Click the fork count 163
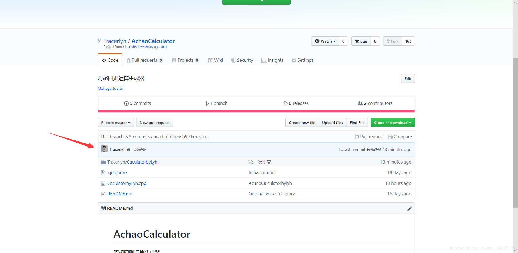Viewport: 518px width, 253px height. click(x=408, y=41)
